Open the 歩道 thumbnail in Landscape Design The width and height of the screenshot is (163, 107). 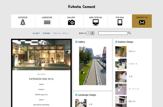click(x=81, y=103)
